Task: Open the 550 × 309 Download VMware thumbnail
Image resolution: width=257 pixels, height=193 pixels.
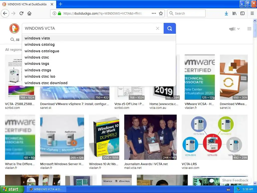Action: tap(234, 77)
